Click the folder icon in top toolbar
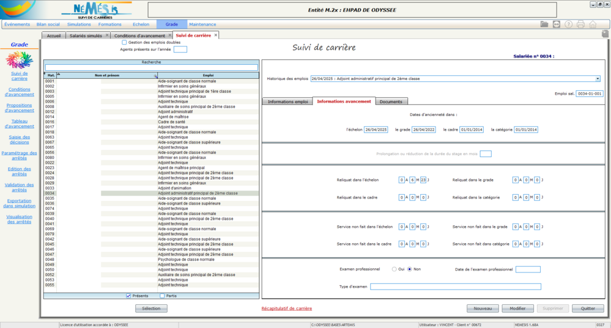Image resolution: width=611 pixels, height=328 pixels. click(544, 24)
